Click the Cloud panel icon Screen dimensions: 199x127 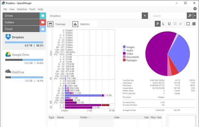(x=43, y=29)
